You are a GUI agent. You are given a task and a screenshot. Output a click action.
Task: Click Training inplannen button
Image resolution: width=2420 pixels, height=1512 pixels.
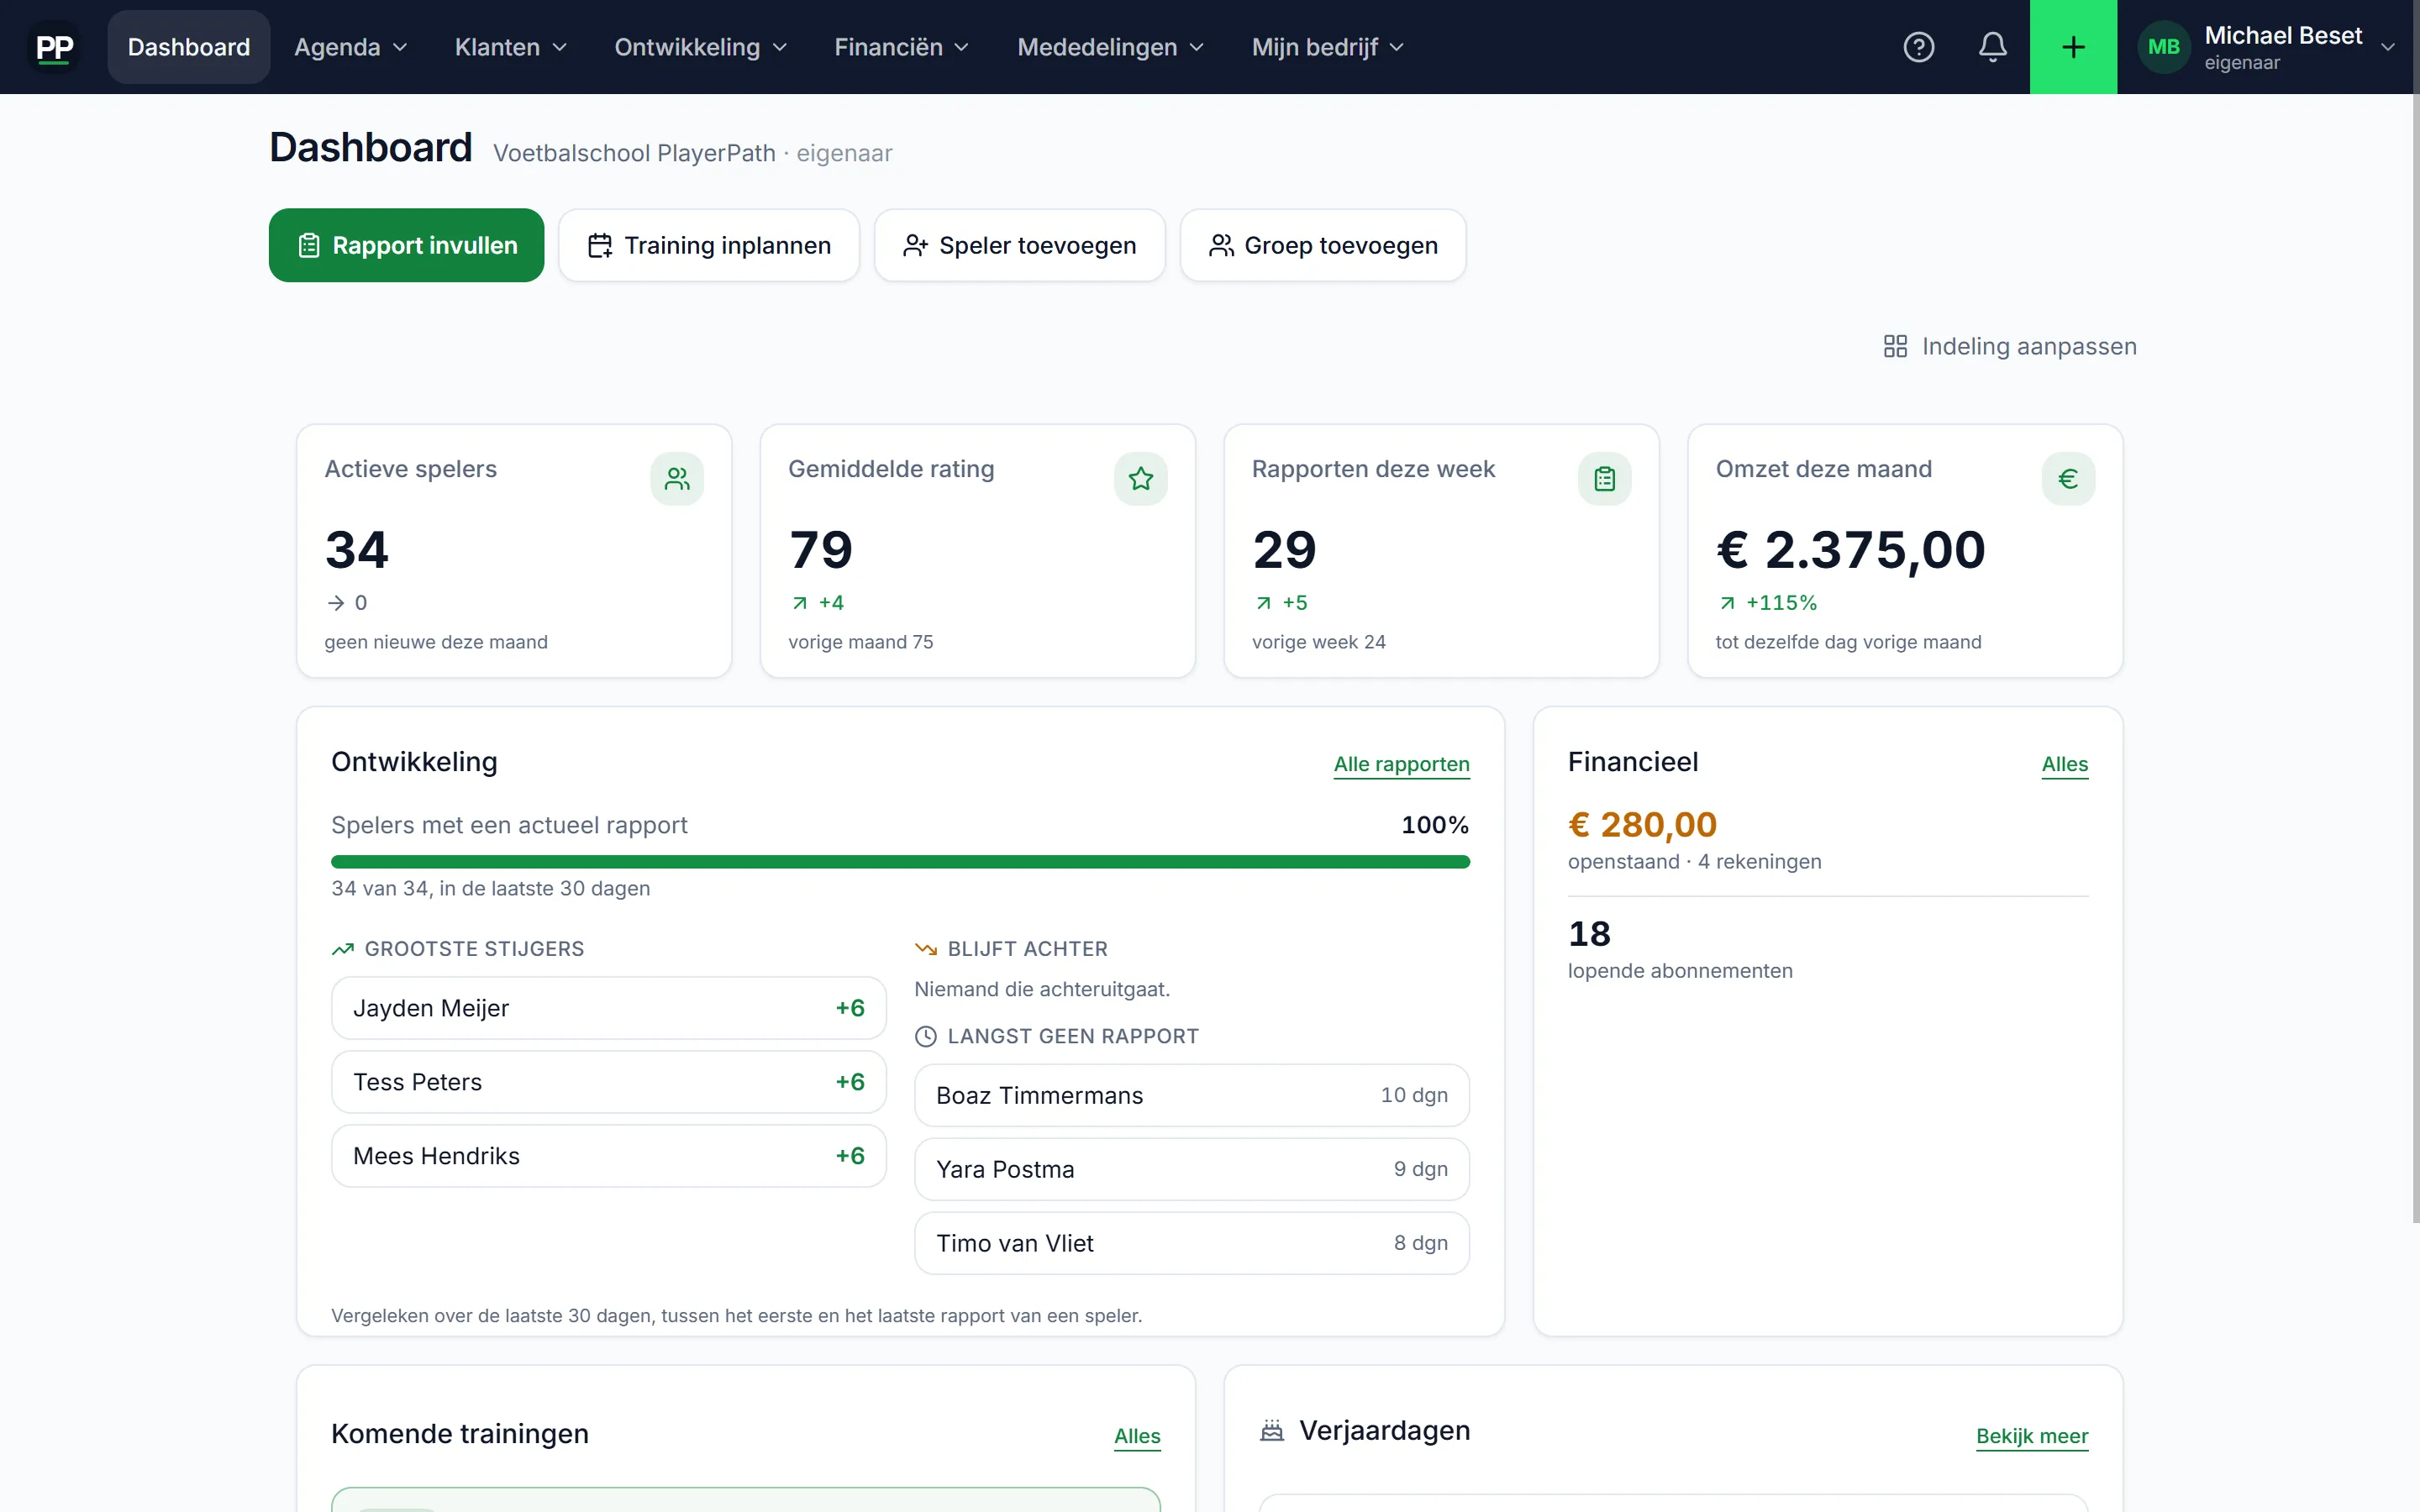(709, 245)
